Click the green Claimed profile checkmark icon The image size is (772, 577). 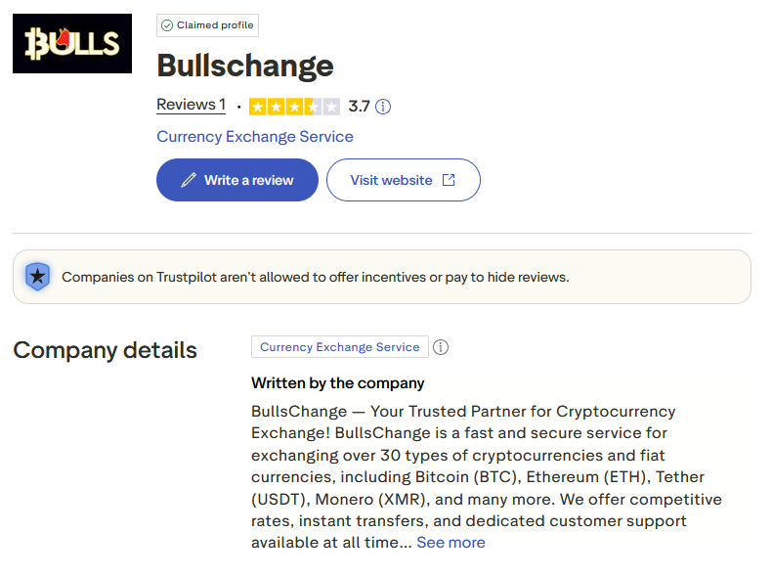point(167,25)
